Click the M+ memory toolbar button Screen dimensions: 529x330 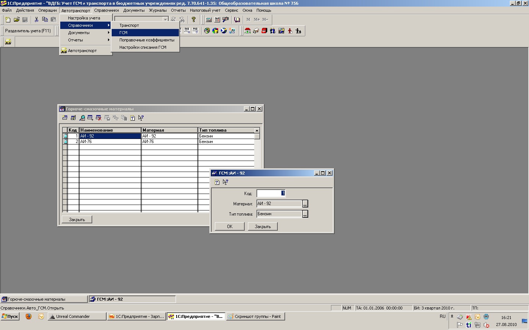(x=257, y=19)
